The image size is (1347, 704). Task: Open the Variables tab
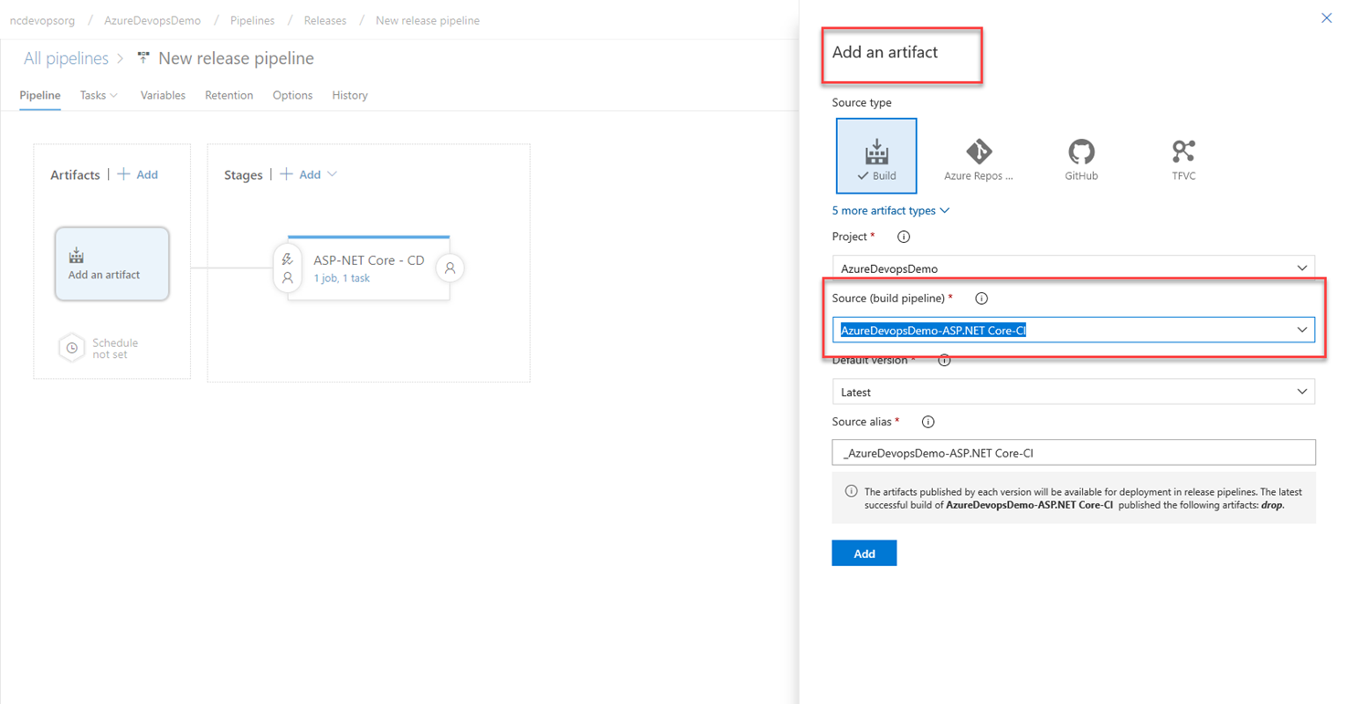point(163,95)
